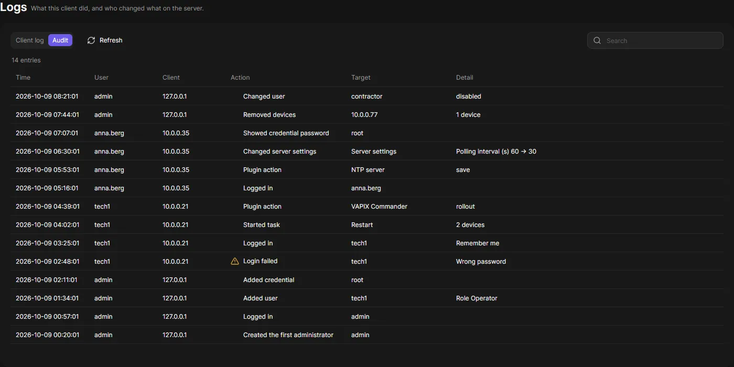Click 'root' target in Added credential row
734x367 pixels.
coord(357,280)
